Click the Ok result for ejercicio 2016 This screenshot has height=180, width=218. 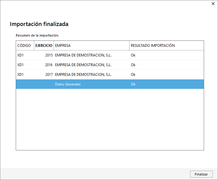click(x=133, y=65)
